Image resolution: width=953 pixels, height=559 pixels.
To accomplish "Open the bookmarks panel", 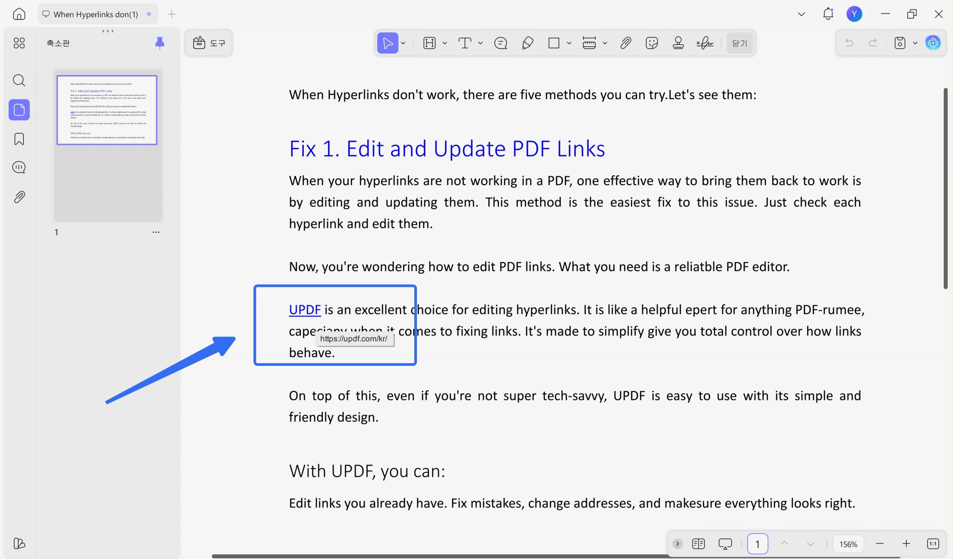I will tap(19, 139).
